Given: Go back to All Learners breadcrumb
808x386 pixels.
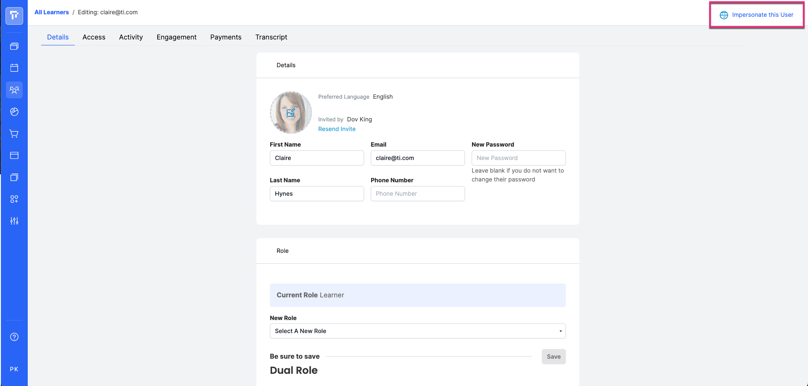Looking at the screenshot, I should pos(52,12).
